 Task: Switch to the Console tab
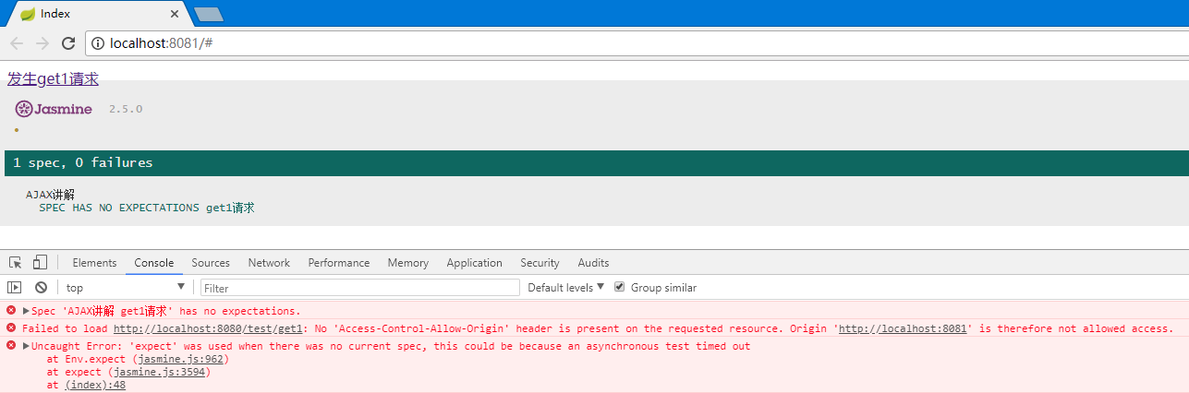pos(154,263)
